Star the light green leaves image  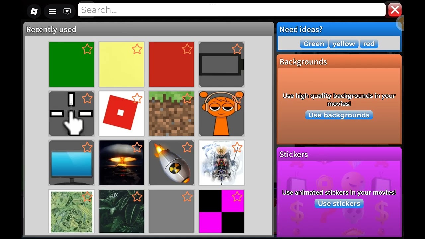click(87, 197)
